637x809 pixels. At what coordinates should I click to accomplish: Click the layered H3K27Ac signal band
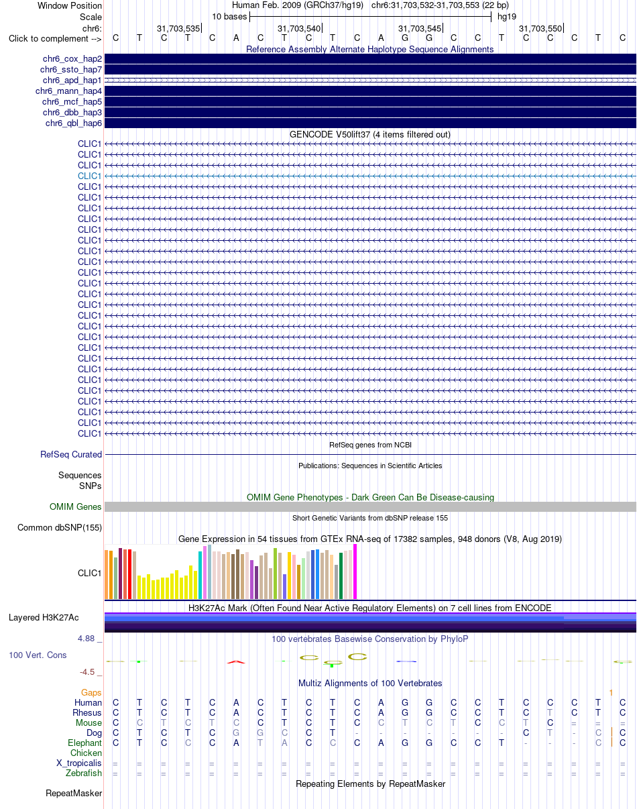(370, 623)
